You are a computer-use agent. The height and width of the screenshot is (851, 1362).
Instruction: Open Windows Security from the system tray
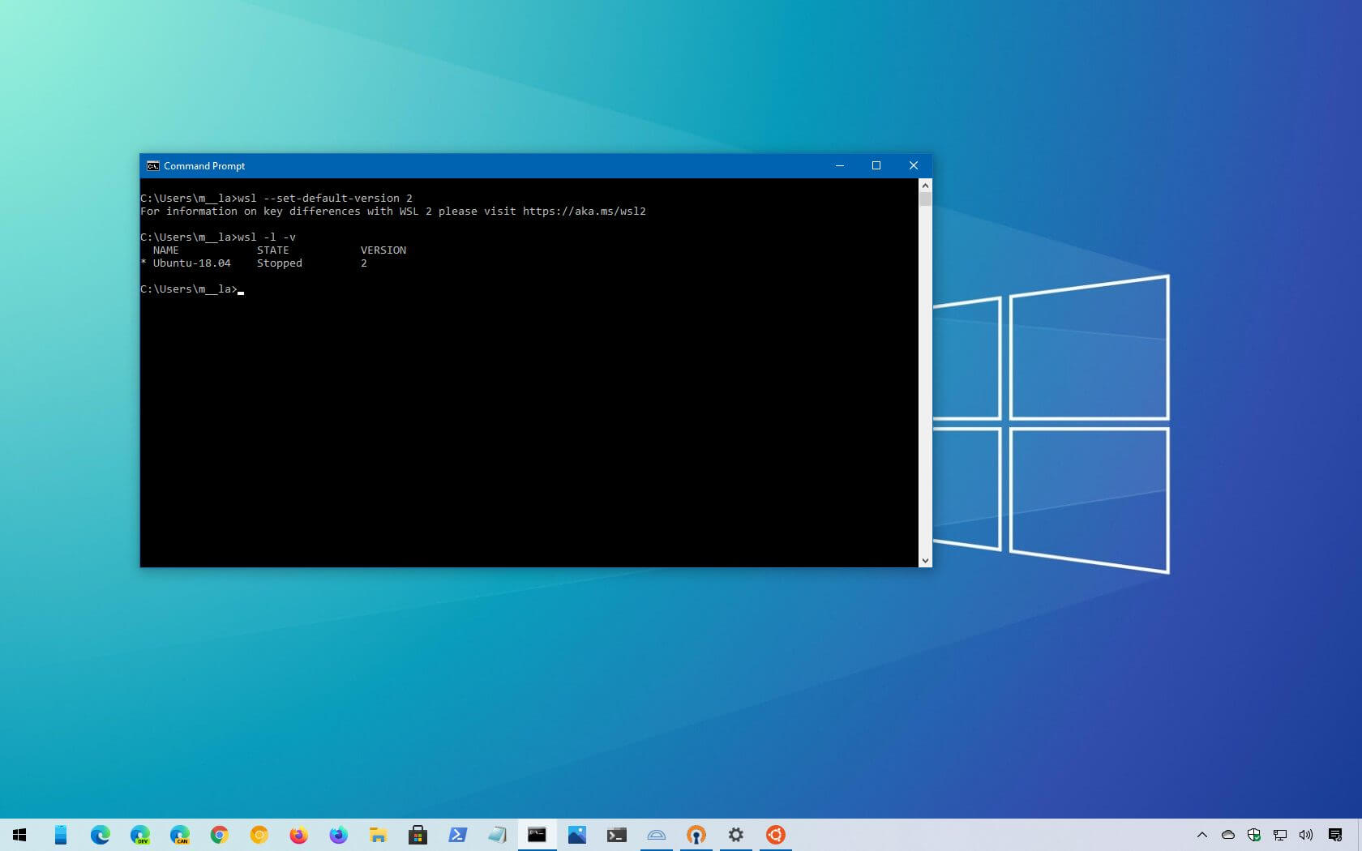1253,835
